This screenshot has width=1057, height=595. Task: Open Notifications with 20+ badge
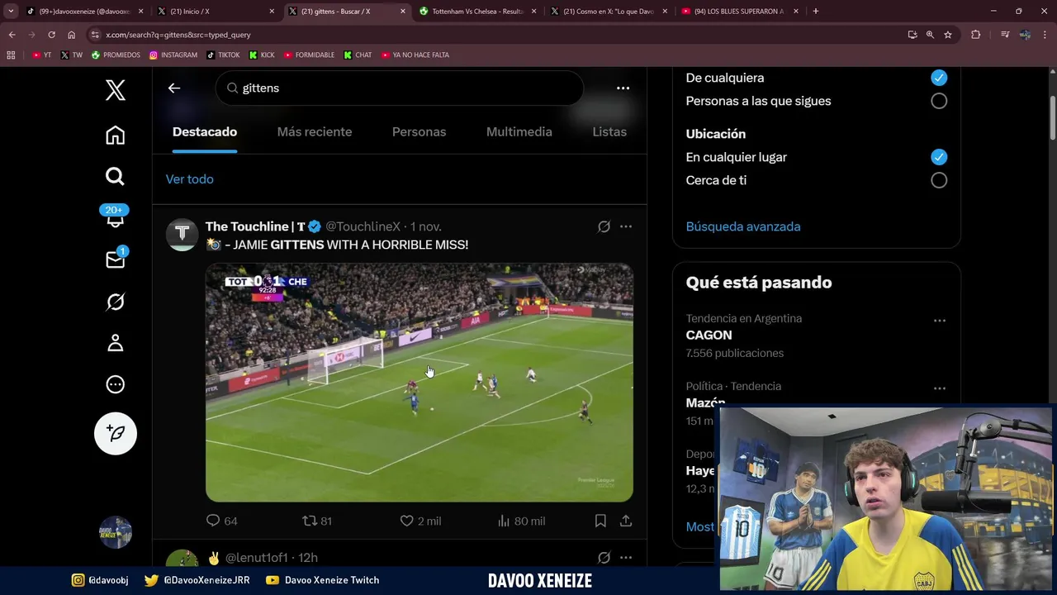[115, 217]
